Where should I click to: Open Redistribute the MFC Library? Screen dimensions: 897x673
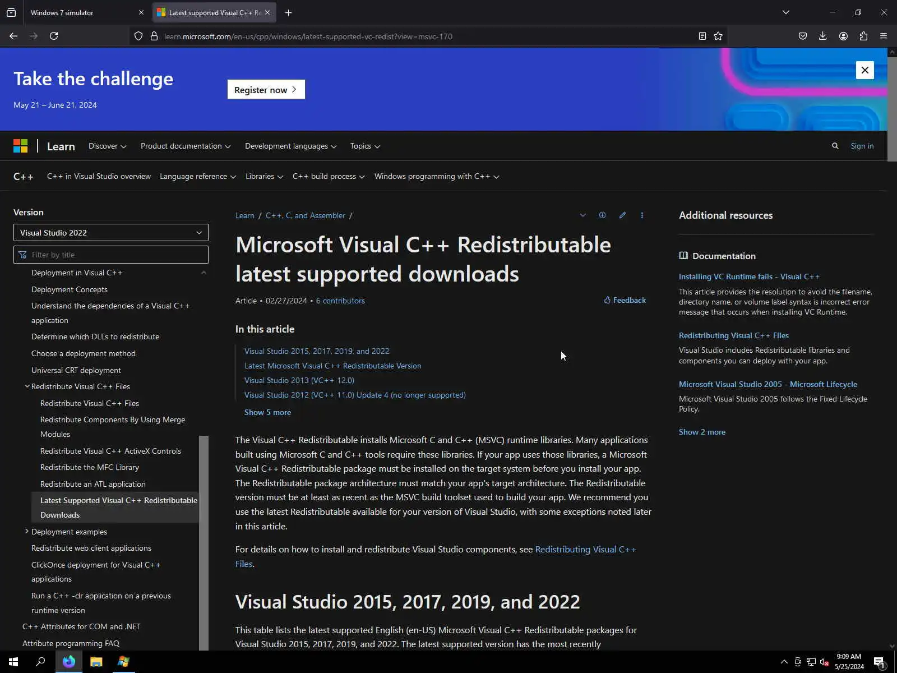[x=90, y=467]
